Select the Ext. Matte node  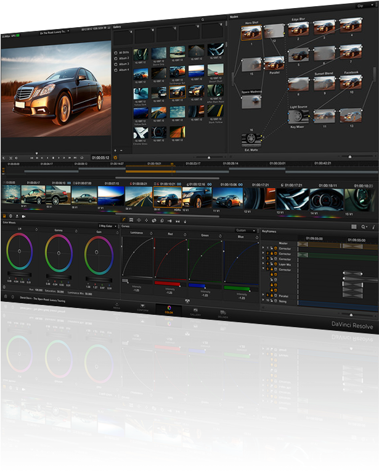coord(251,138)
